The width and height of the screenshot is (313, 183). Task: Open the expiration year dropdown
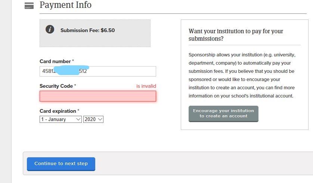pos(93,120)
